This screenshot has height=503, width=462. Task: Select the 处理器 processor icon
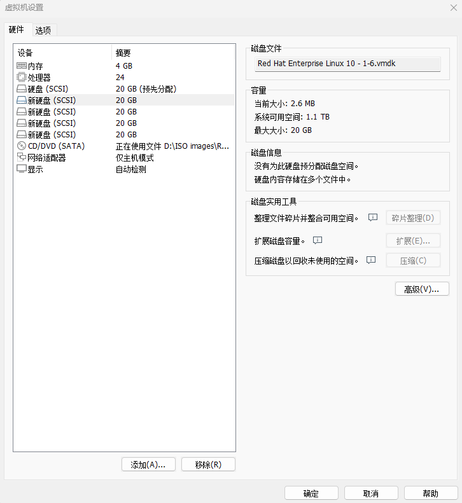tap(21, 77)
